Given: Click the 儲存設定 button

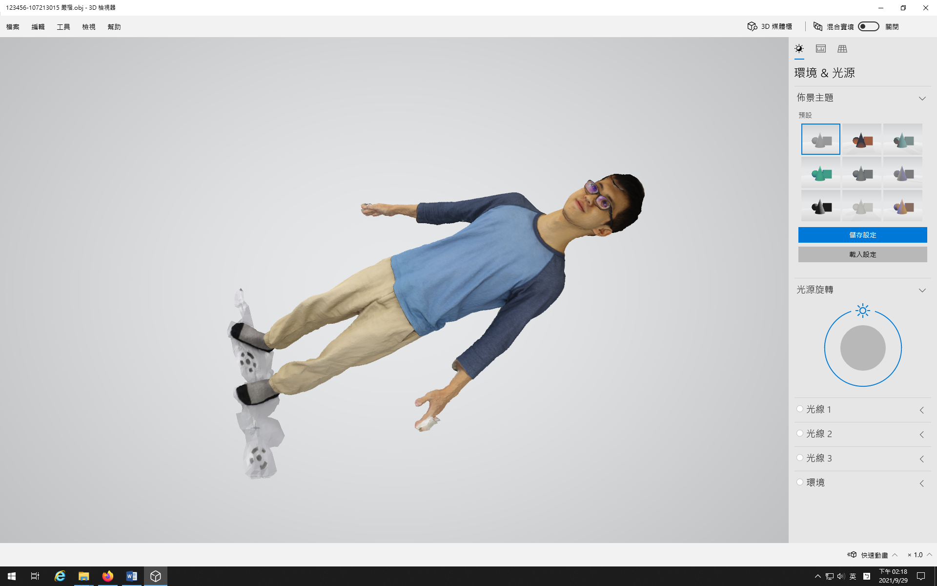Looking at the screenshot, I should (x=862, y=235).
